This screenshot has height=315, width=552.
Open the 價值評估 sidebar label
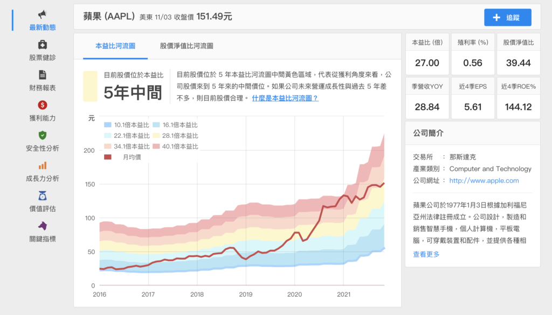tap(42, 209)
